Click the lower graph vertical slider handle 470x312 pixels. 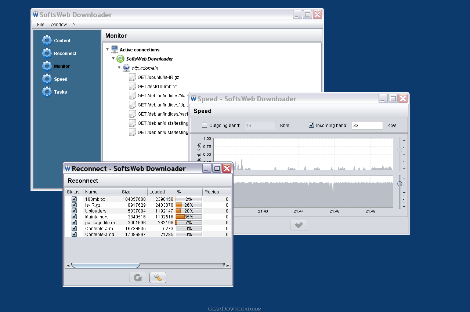tap(400, 184)
